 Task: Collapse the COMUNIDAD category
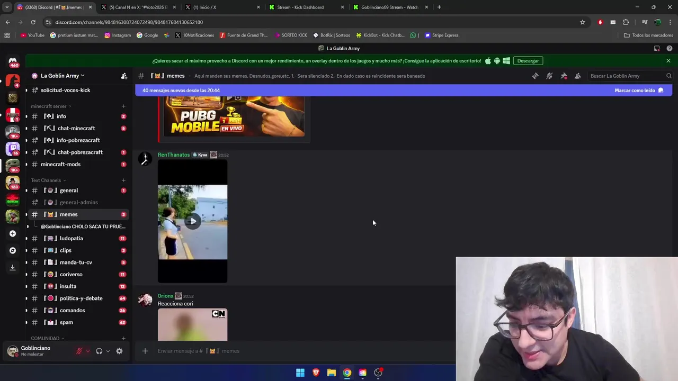[x=47, y=338]
